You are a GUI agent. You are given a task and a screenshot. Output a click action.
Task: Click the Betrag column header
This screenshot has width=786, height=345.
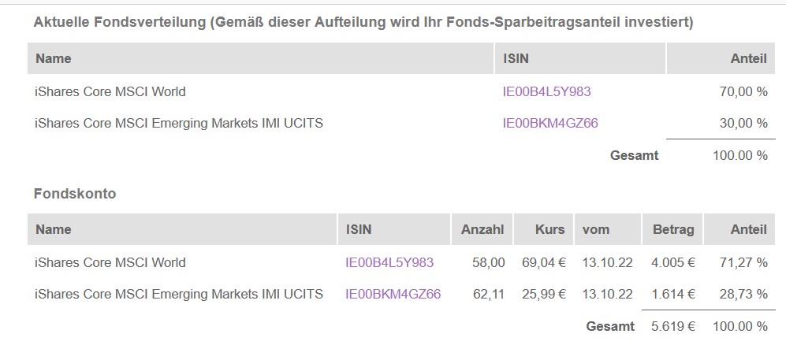tap(672, 229)
